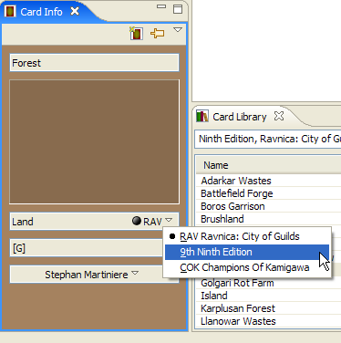Viewport: 341px width, 343px height.
Task: Close the Card Library tab
Action: point(279,116)
